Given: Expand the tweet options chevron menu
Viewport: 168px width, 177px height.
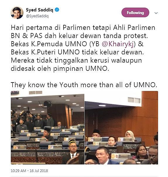Looking at the screenshot, I should point(156,13).
